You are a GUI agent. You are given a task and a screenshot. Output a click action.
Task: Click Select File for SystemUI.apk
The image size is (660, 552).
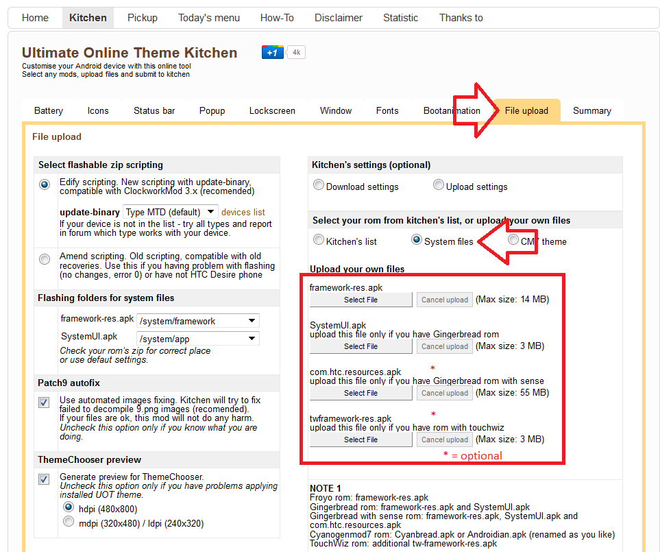click(360, 346)
